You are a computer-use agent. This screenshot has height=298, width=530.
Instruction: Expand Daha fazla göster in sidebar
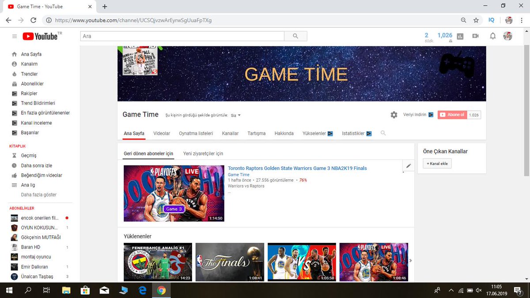[39, 195]
